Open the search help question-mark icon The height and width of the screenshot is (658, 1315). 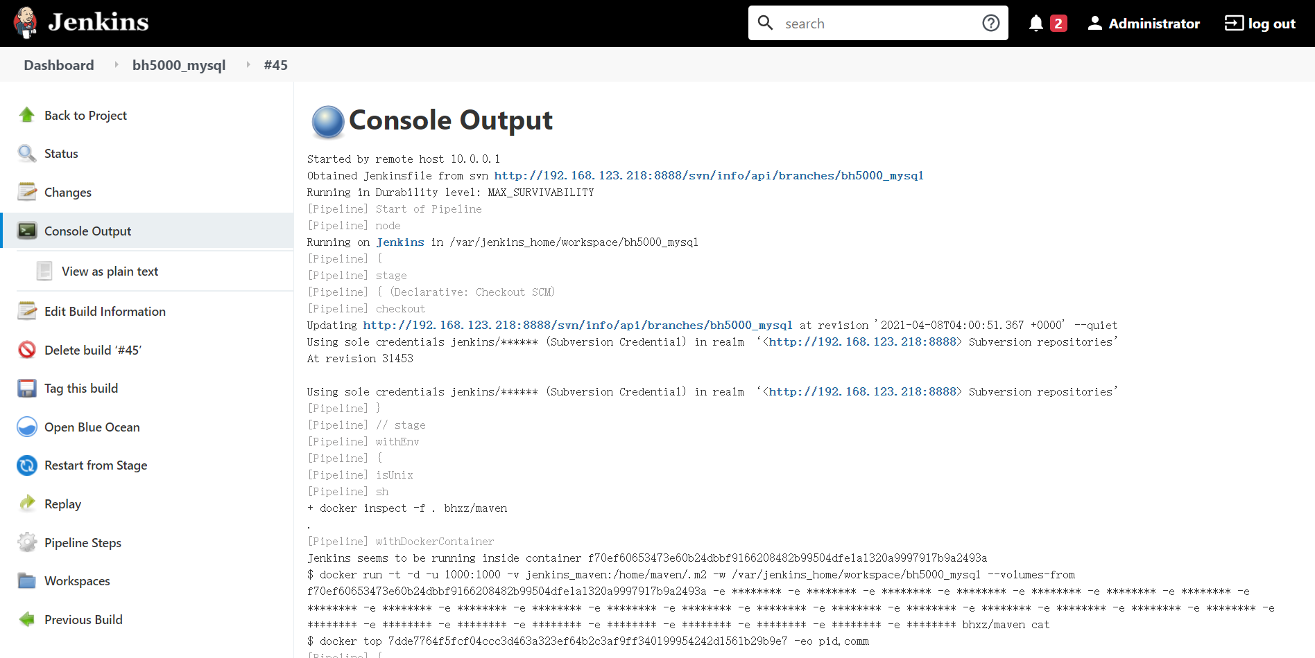tap(990, 24)
